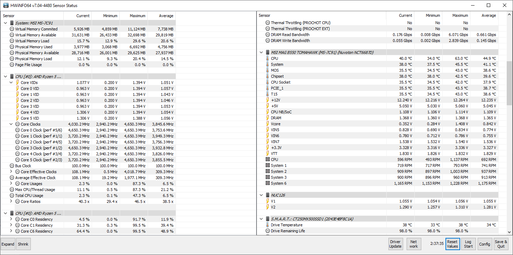Image resolution: width=513 pixels, height=255 pixels.
Task: Click the chip icon beside MSI MAG B550 TOMAHAWK
Action: coord(268,52)
